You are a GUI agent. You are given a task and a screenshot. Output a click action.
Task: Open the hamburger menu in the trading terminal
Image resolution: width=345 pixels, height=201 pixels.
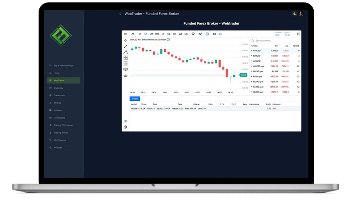(125, 34)
